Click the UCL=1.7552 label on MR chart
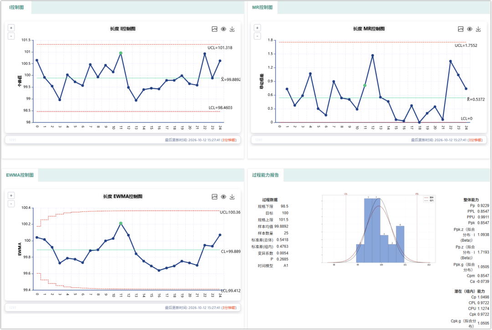Viewport: 492px width, 330px height. [x=466, y=46]
